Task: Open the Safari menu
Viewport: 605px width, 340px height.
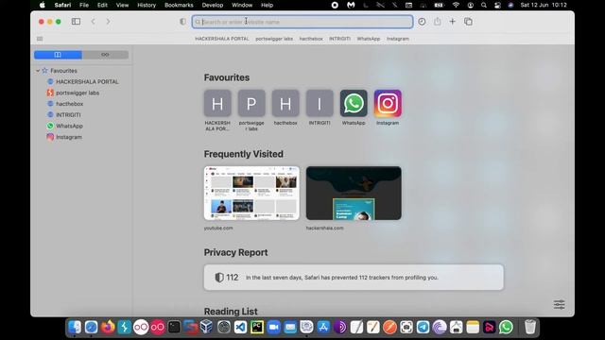Action: (62, 5)
